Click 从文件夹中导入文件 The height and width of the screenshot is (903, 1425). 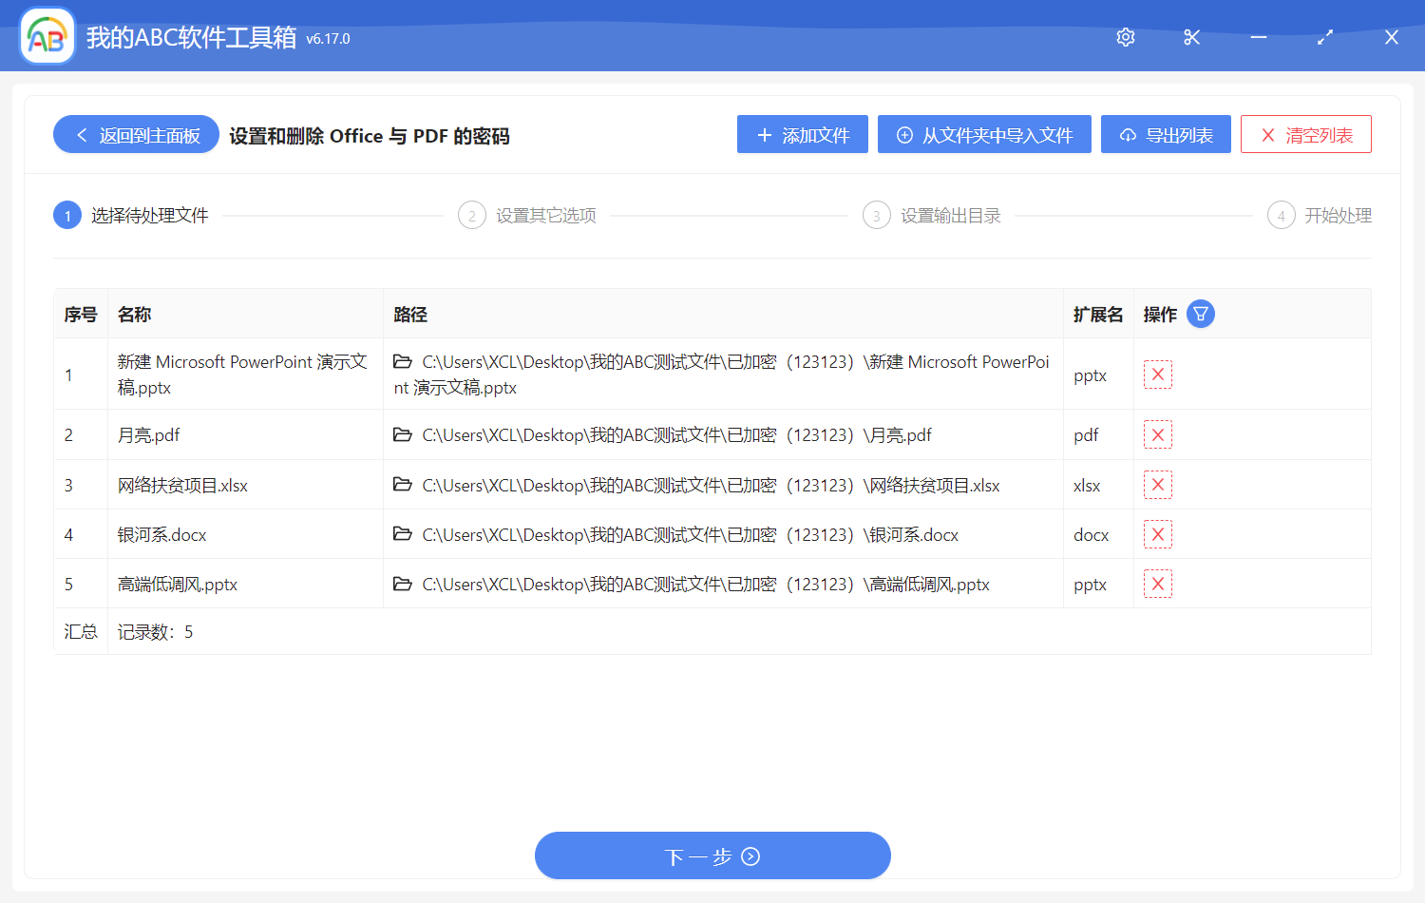[x=984, y=134]
